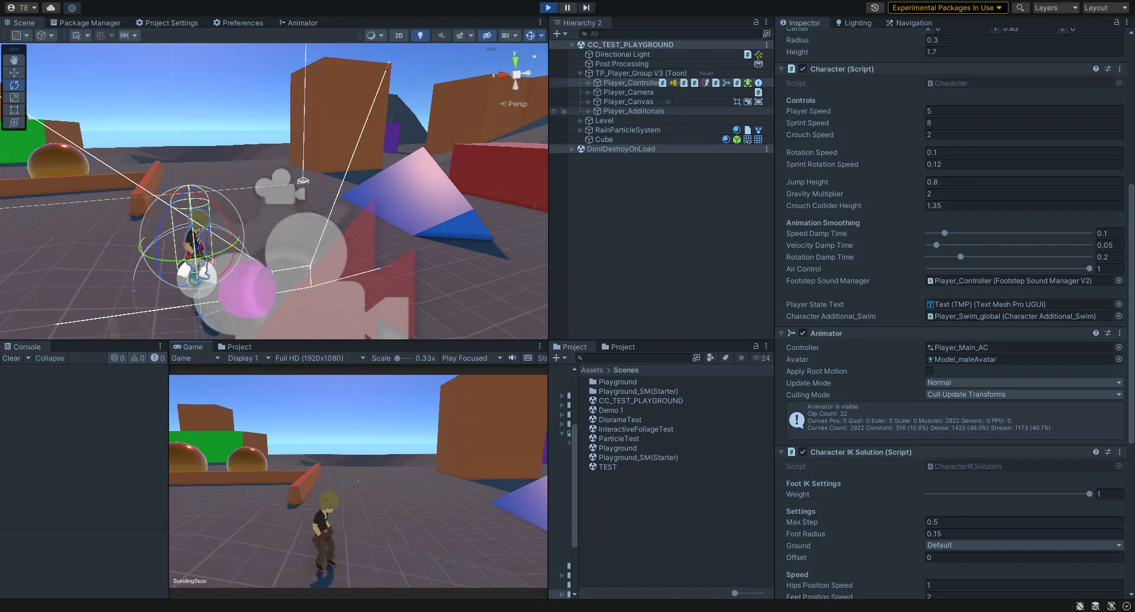1135x612 pixels.
Task: Toggle scene lighting bulb icon
Action: (x=420, y=35)
